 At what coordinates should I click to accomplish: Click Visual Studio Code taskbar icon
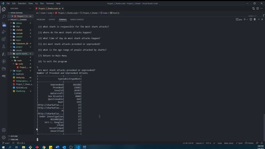[77, 147]
